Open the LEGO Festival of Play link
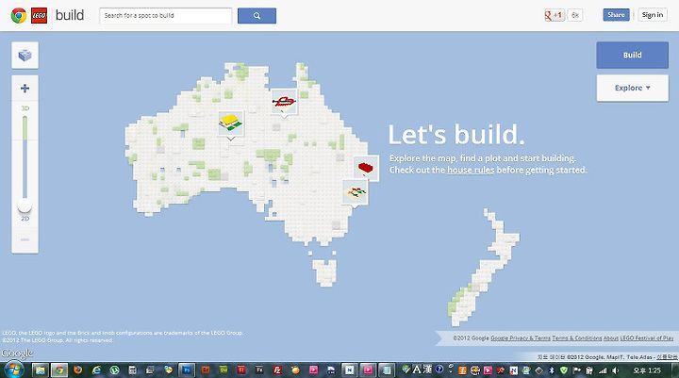Viewport: 679px width, 378px height. coord(647,337)
